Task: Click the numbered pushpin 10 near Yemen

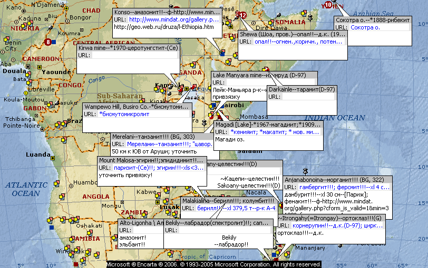Action: (x=329, y=5)
